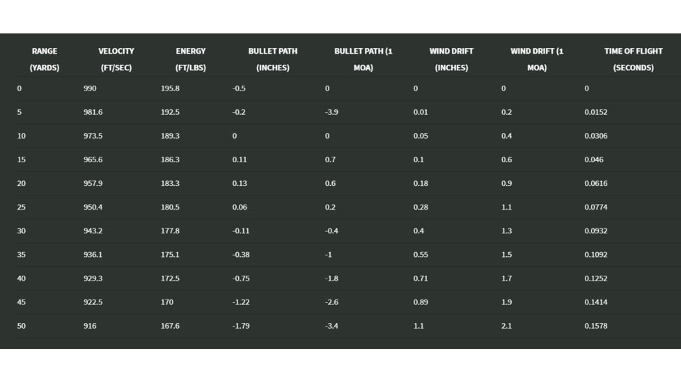Screen dimensions: 681x383
Task: Select the 936.1 velocity value
Action: [93, 255]
